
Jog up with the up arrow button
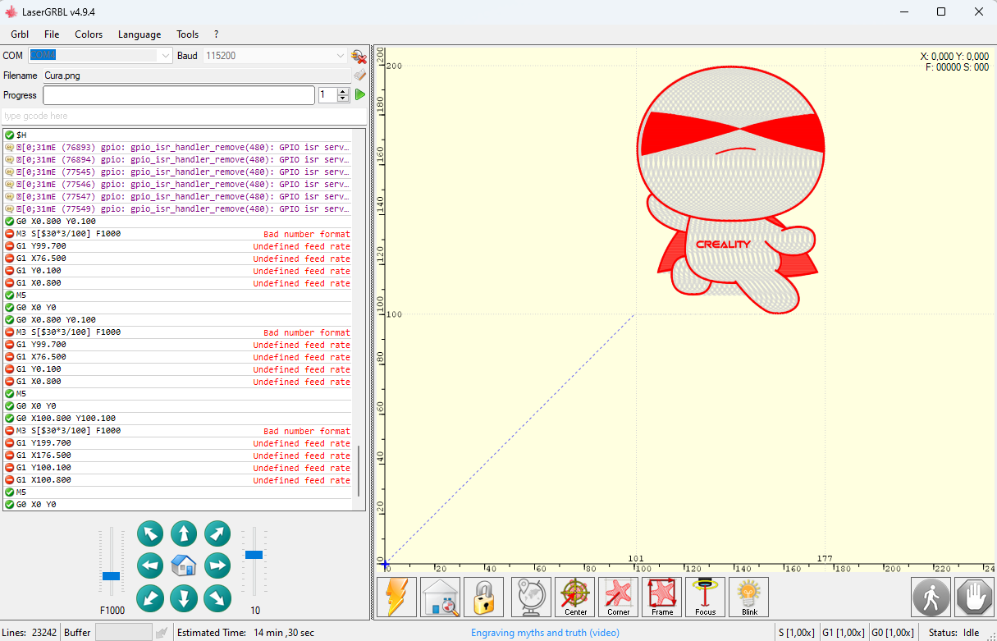coord(184,533)
